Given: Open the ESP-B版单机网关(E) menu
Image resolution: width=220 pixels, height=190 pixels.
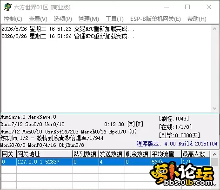Looking at the screenshot, I should [x=155, y=19].
